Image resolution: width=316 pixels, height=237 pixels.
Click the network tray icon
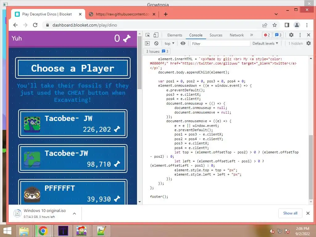(x=279, y=231)
